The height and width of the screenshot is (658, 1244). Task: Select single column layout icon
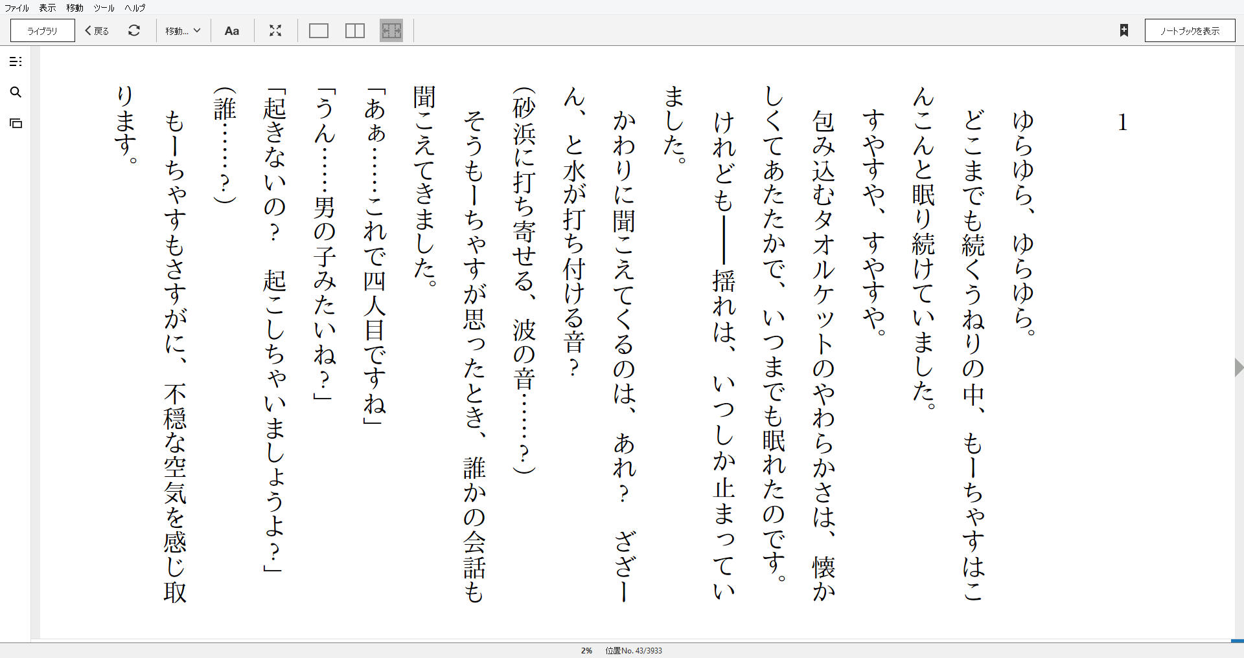pos(319,30)
